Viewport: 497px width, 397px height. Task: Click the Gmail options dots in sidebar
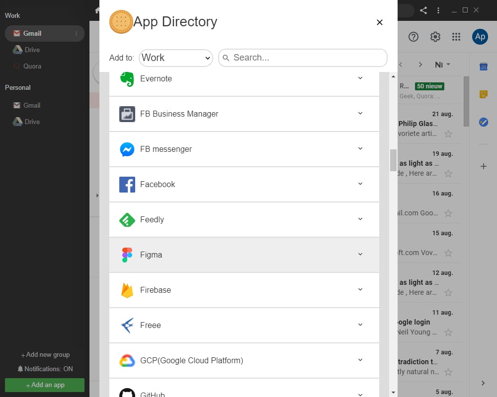[76, 34]
